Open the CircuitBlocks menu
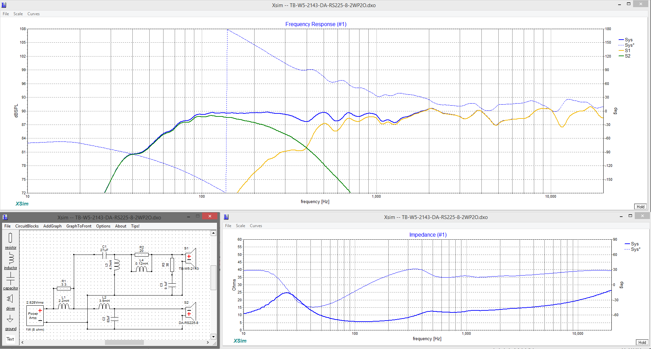Viewport: 651px width, 349px height. click(x=27, y=226)
